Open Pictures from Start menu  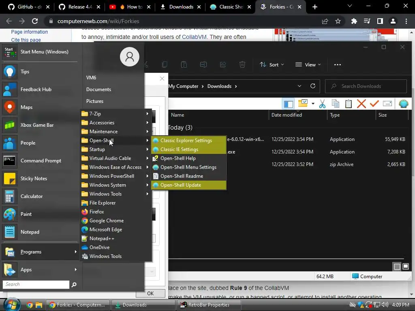[95, 101]
